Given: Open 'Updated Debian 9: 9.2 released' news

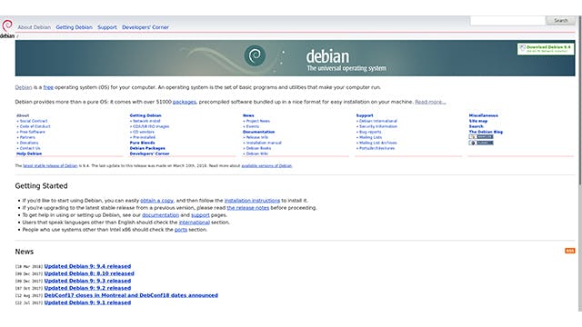Looking at the screenshot, I should [87, 288].
